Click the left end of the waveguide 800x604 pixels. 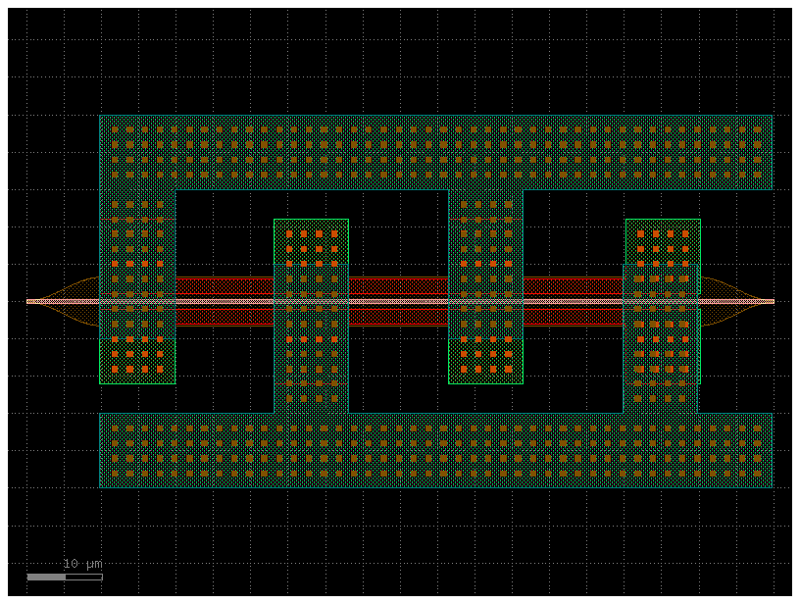click(31, 301)
